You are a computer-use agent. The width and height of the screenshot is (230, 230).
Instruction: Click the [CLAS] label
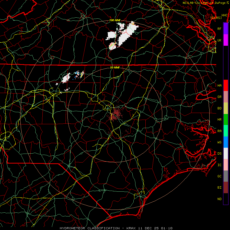(216, 18)
